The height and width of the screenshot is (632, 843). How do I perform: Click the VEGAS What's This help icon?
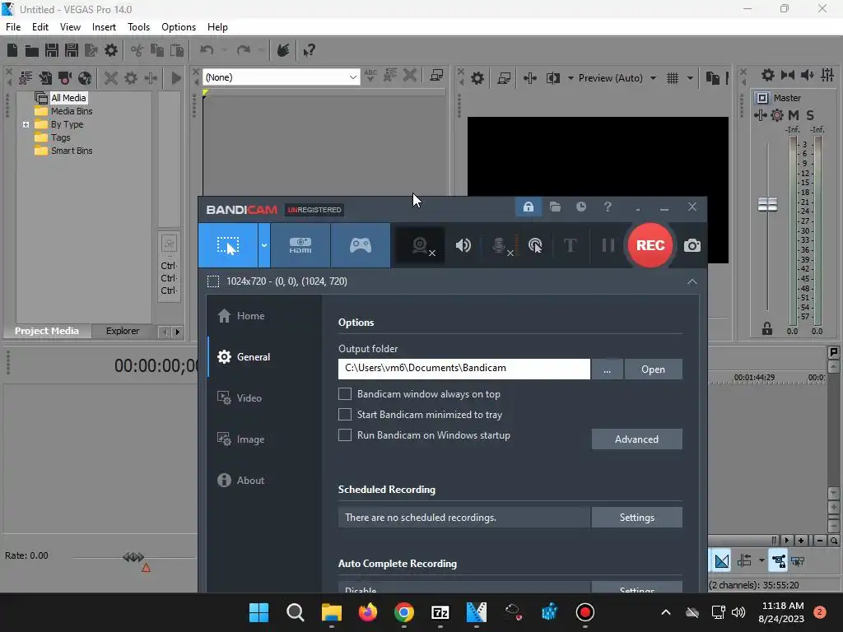[309, 50]
